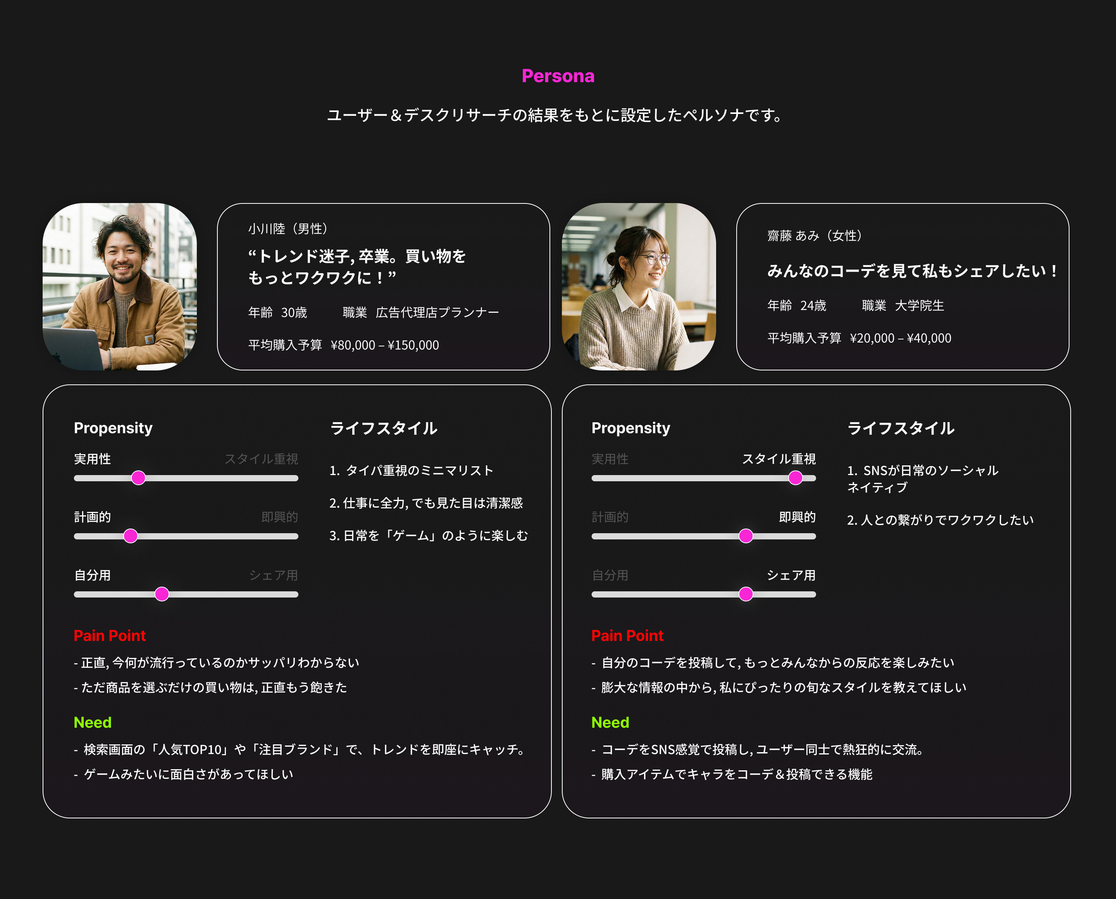The height and width of the screenshot is (899, 1116).
Task: Click 齋藤あみ's profile photo
Action: 639,286
